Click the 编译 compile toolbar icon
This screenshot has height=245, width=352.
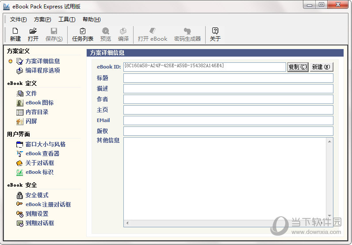click(123, 31)
